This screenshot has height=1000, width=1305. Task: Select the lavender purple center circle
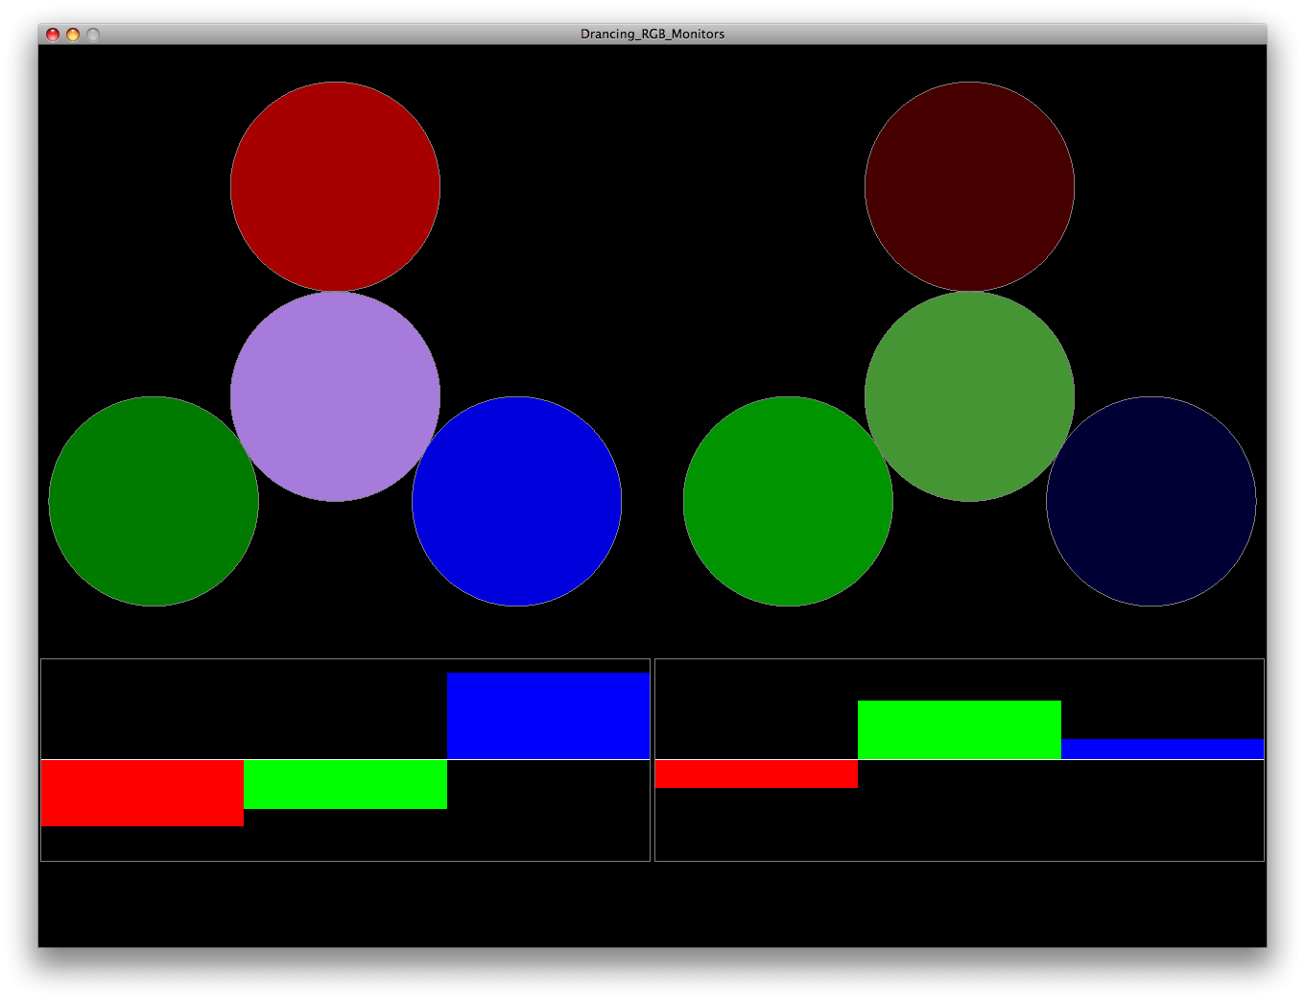click(x=335, y=395)
